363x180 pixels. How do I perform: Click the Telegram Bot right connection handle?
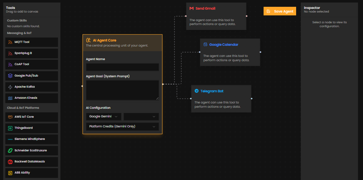tap(252, 98)
